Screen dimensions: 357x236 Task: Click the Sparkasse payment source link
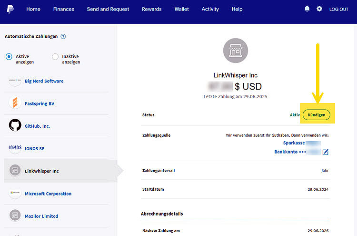tap(294, 143)
